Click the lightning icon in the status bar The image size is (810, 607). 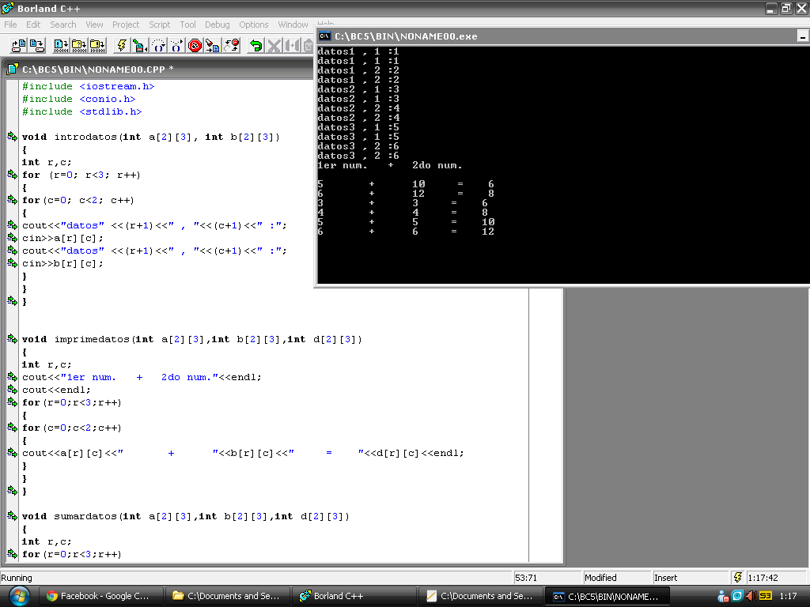coord(738,577)
